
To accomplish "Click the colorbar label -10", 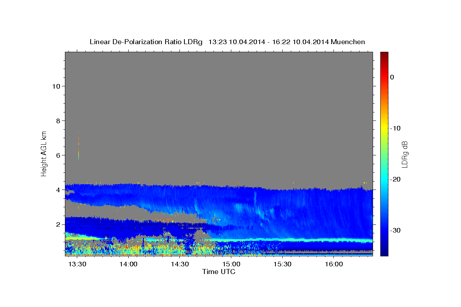I will pyautogui.click(x=395, y=128).
